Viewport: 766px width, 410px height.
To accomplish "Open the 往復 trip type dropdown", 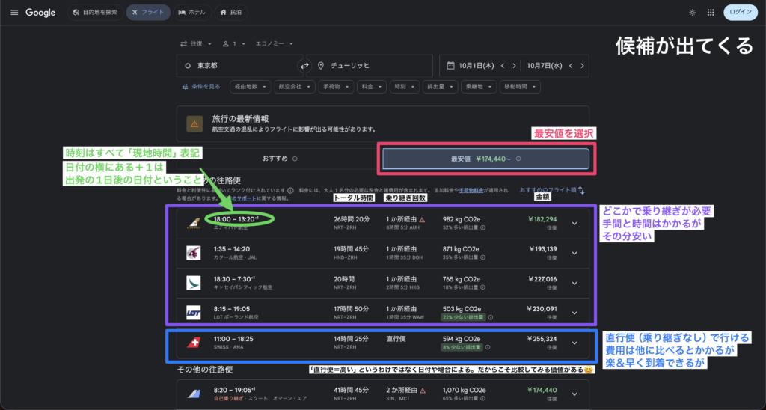I will (196, 43).
